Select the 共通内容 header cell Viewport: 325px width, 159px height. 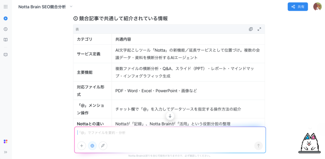point(188,39)
